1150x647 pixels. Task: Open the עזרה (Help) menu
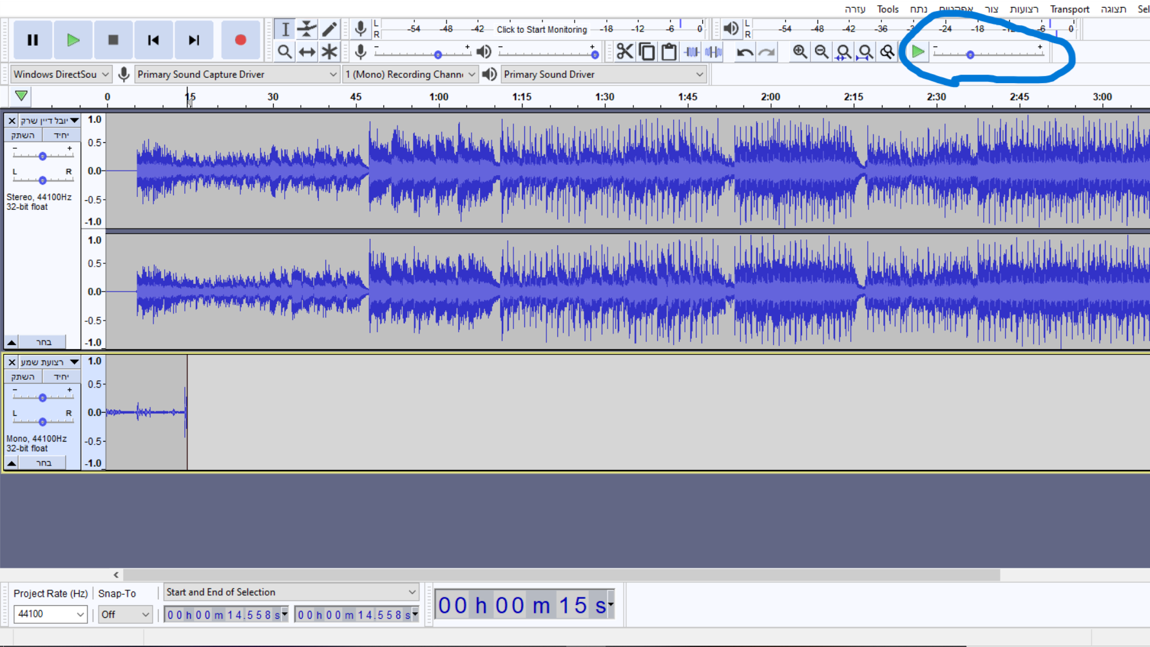[x=855, y=9]
